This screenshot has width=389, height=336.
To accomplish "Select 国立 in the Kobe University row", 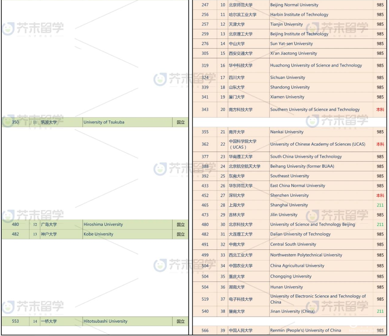I will [181, 234].
